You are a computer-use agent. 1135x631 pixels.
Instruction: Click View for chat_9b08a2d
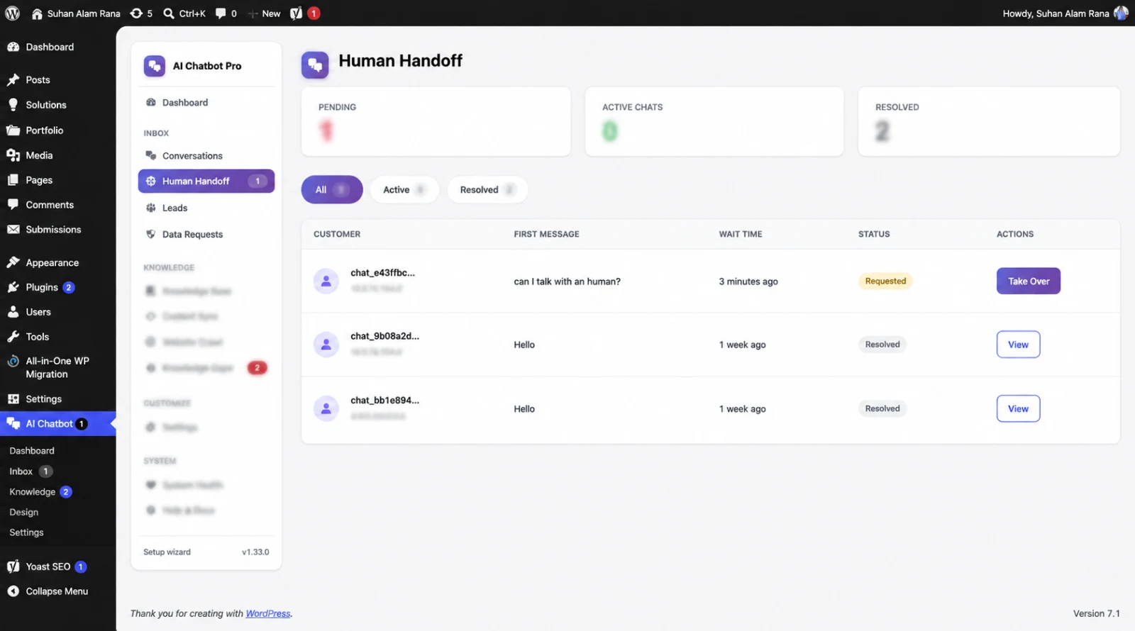pyautogui.click(x=1018, y=345)
